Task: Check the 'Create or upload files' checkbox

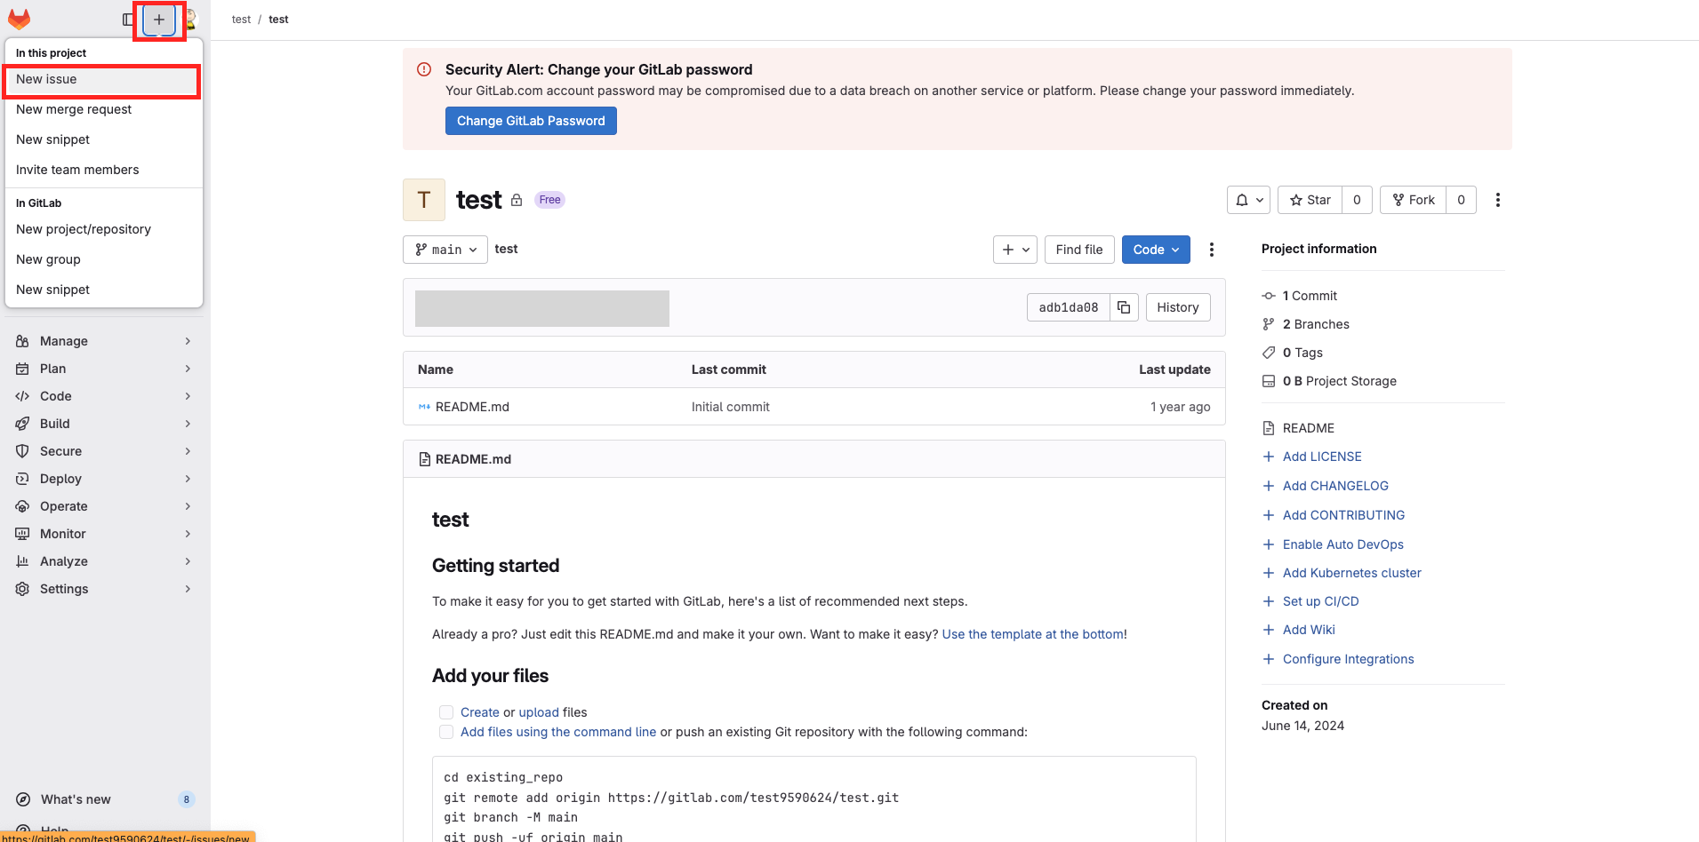Action: click(x=446, y=712)
